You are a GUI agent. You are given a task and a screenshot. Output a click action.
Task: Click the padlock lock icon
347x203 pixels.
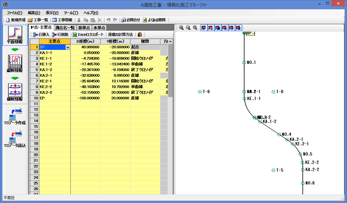pos(140,35)
